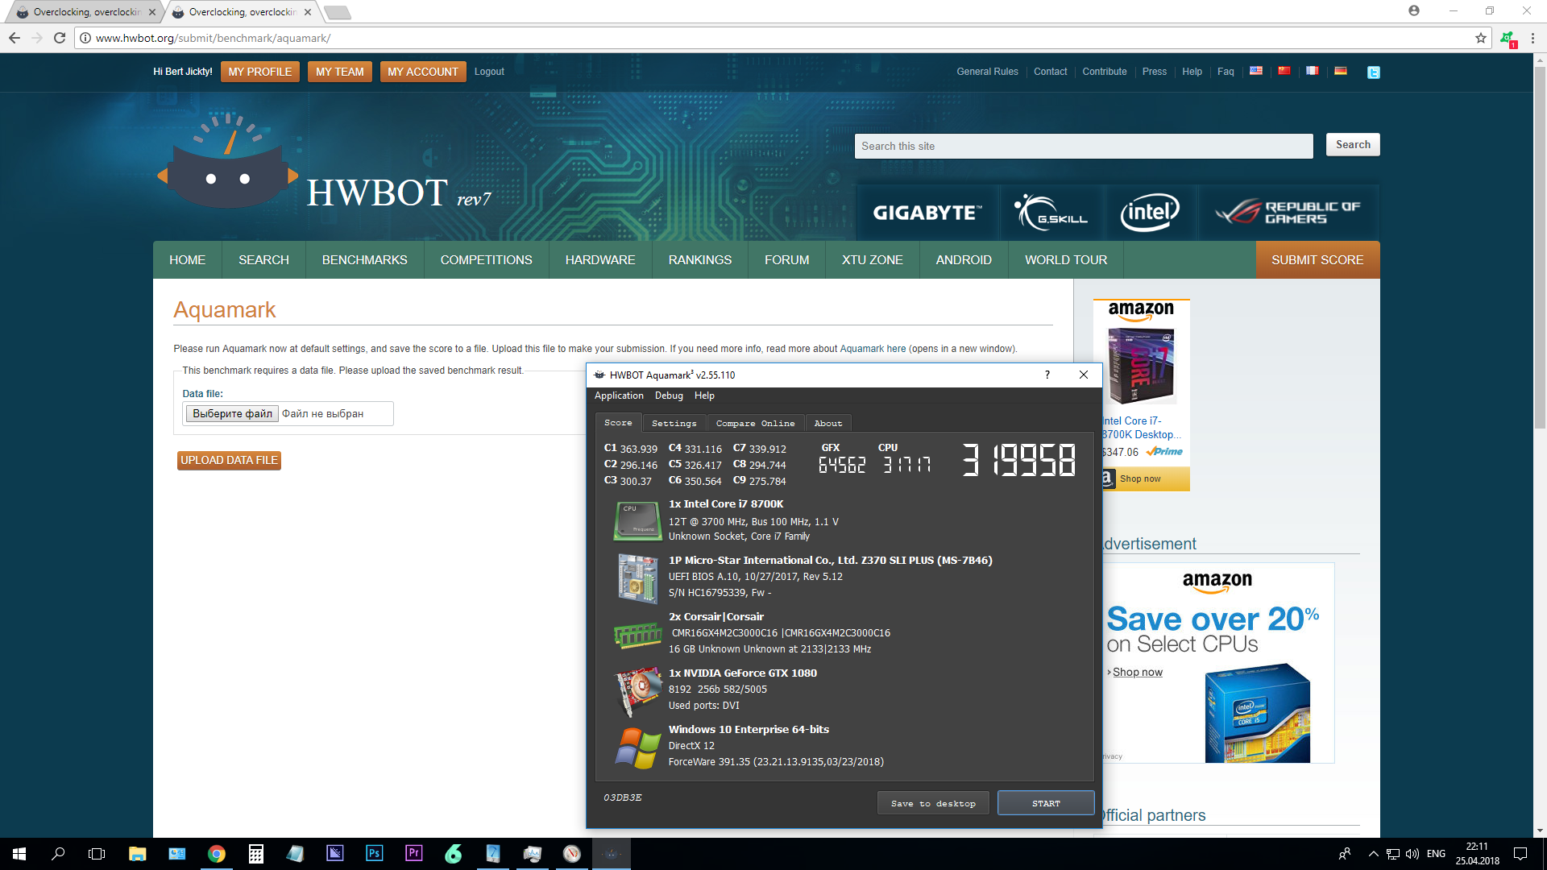This screenshot has width=1547, height=870.
Task: Open the Chrome user profile icon
Action: pyautogui.click(x=1414, y=10)
